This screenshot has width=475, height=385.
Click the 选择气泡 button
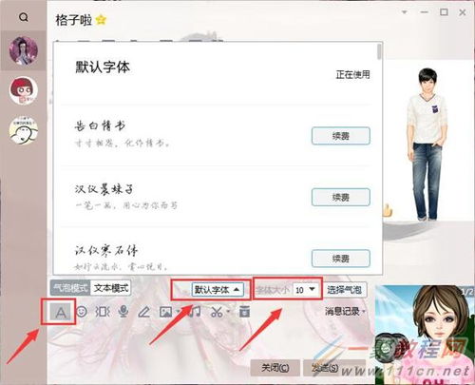pos(345,290)
